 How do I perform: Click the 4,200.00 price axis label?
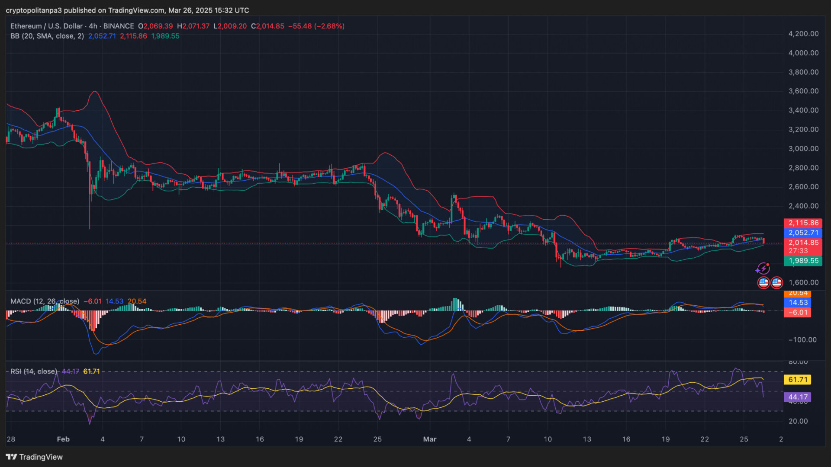(x=803, y=34)
